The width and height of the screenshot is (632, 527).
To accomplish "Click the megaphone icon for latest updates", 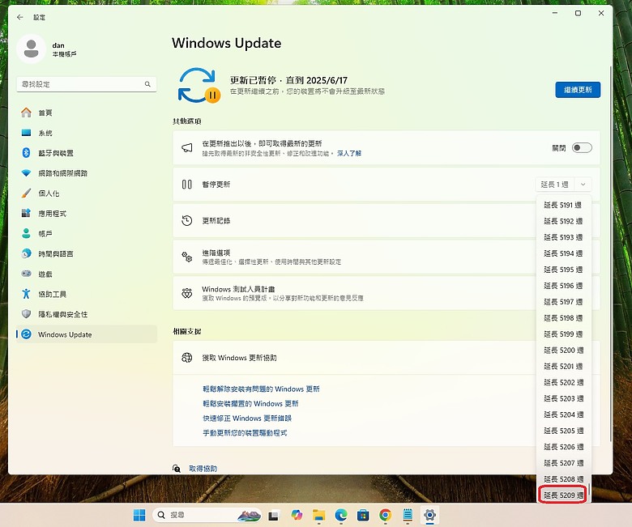I will (186, 148).
